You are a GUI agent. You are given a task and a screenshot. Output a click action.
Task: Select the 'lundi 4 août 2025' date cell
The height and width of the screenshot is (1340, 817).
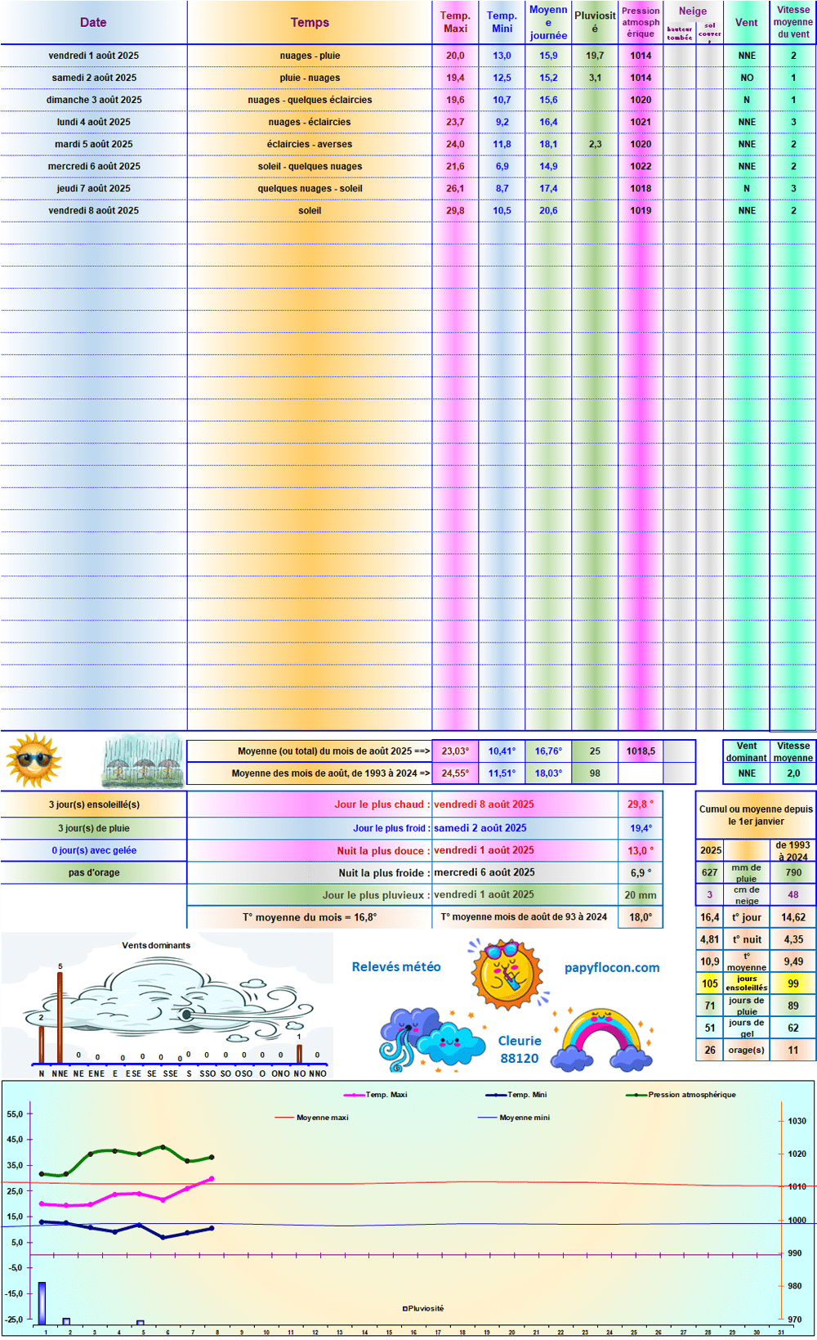click(x=93, y=122)
